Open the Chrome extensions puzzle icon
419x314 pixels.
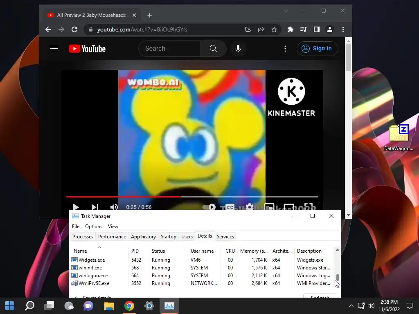coord(290,29)
